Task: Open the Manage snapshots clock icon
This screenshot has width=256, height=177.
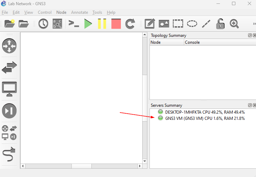Action: coord(43,24)
